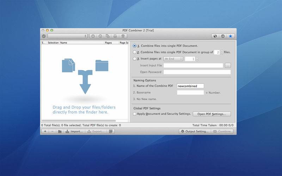Click the Name of the Combine PDF field
Viewport: 282px width, 176px height.
click(190, 86)
